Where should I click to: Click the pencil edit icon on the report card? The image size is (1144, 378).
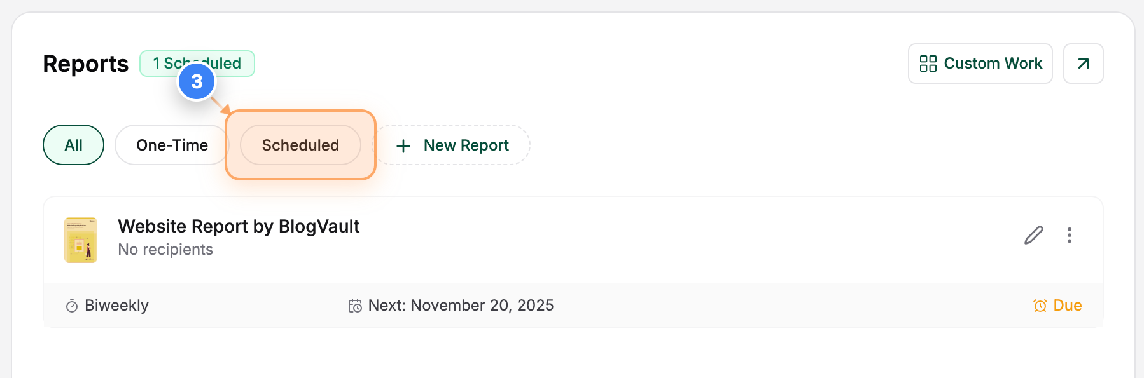tap(1033, 236)
